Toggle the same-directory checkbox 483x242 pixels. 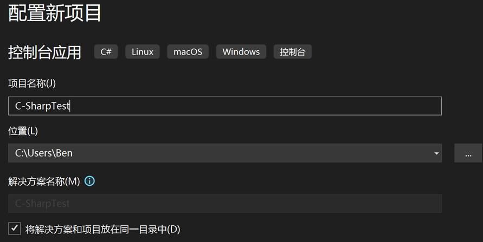(15, 228)
